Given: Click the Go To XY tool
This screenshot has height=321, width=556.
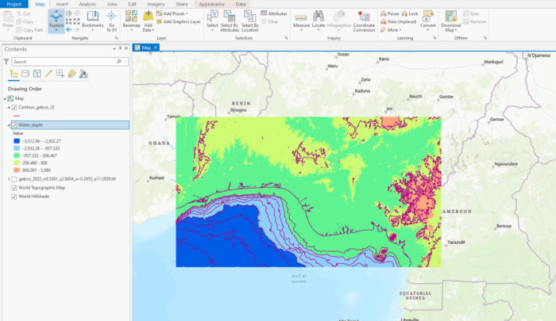Looking at the screenshot, I should 111,21.
